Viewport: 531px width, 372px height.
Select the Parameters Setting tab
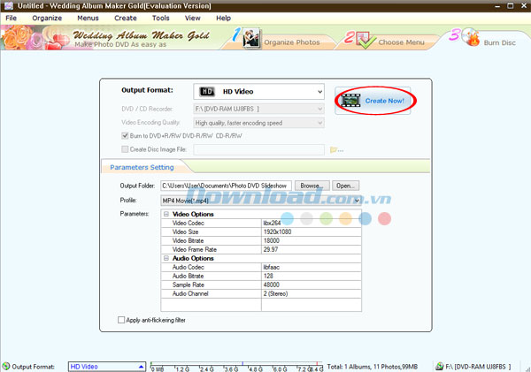click(x=142, y=167)
